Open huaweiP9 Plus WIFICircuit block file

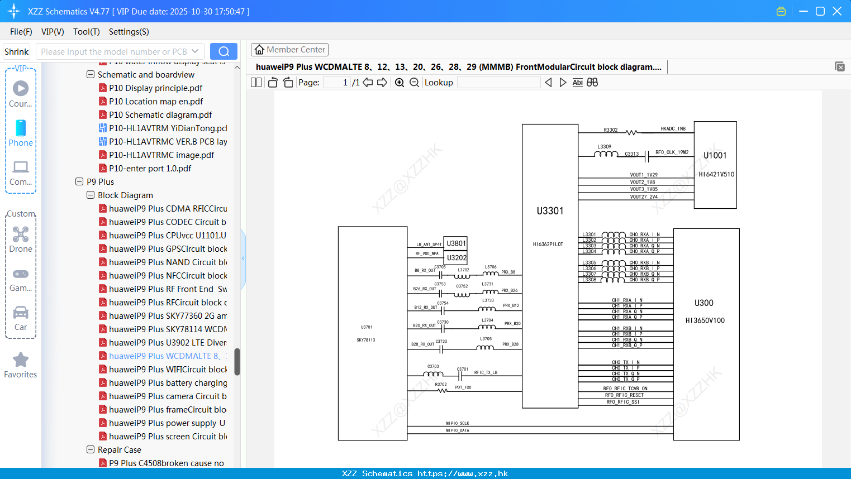[168, 369]
